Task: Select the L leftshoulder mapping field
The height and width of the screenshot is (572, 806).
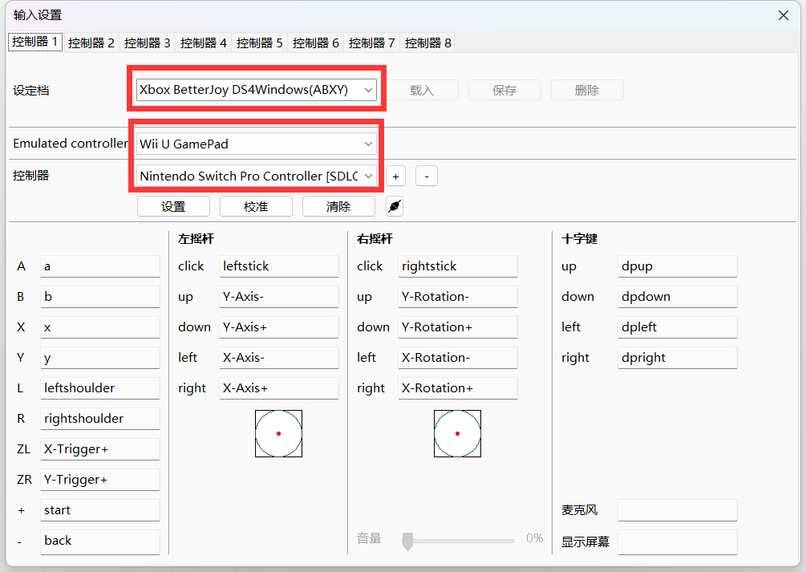Action: tap(100, 388)
